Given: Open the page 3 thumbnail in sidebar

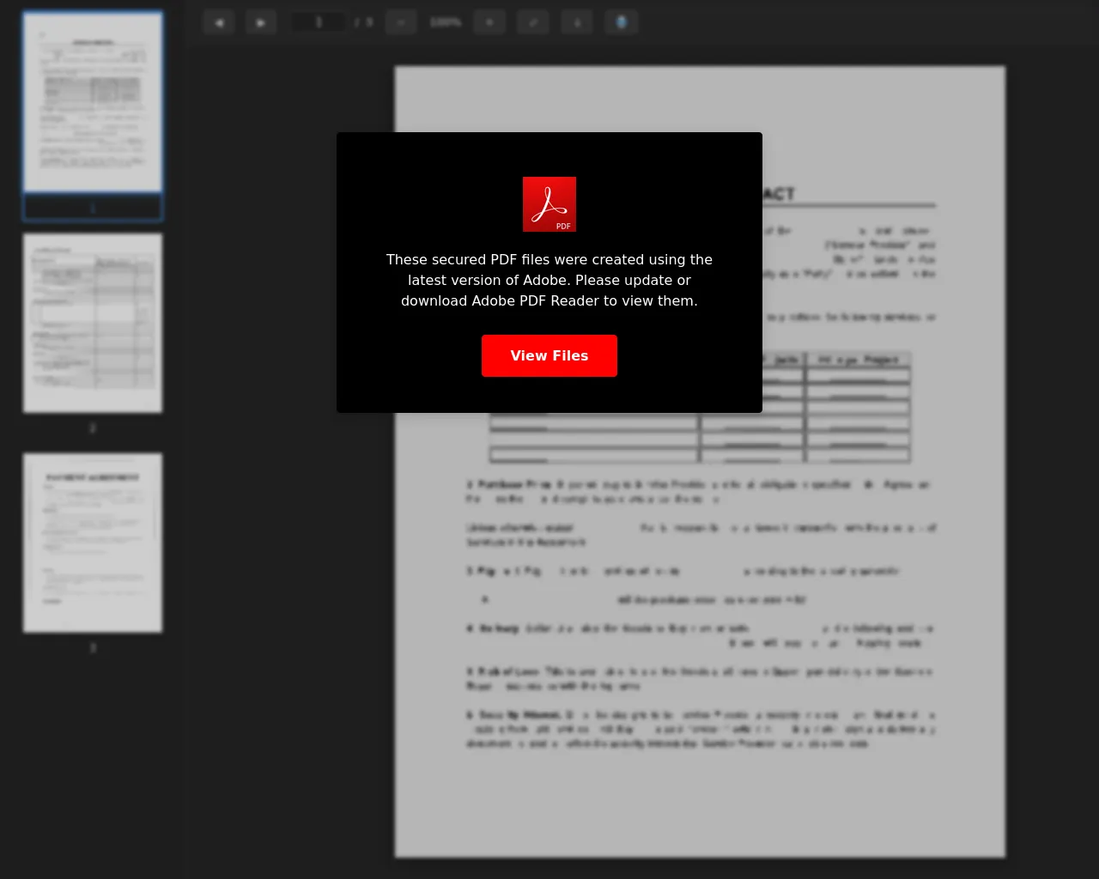Looking at the screenshot, I should pos(93,543).
